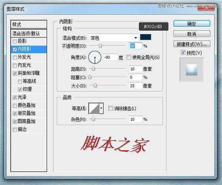Image resolution: width=222 pixels, height=185 pixels.
Task: Click the style preview thumbnail
Action: (192, 70)
